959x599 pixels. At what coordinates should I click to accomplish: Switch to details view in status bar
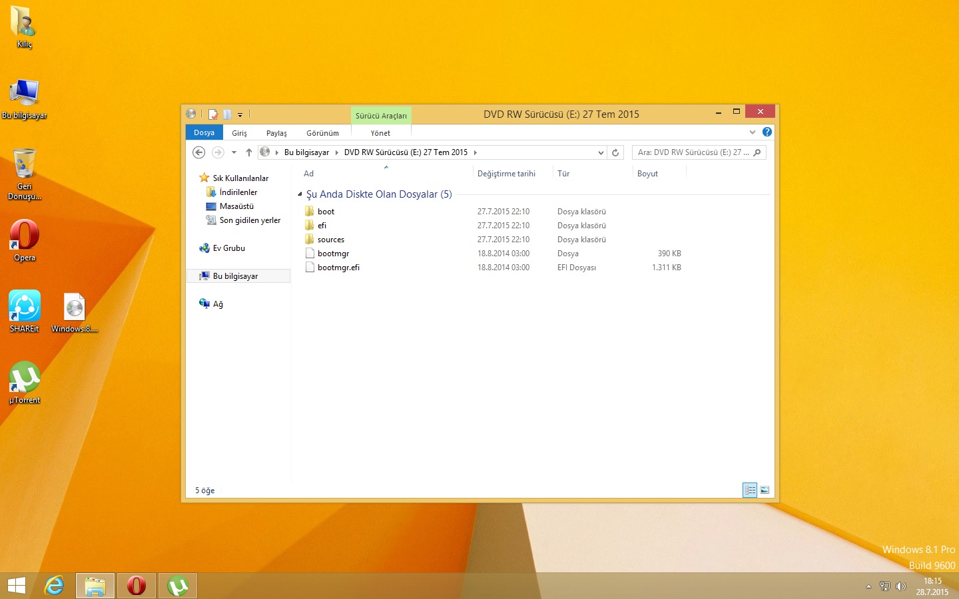(x=750, y=491)
